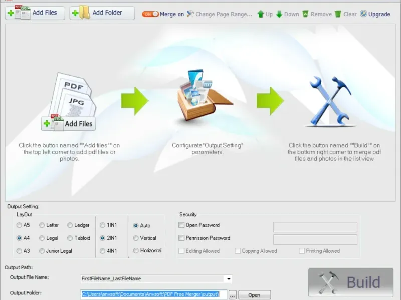Click the Open folder button
The image size is (401, 300).
(255, 295)
